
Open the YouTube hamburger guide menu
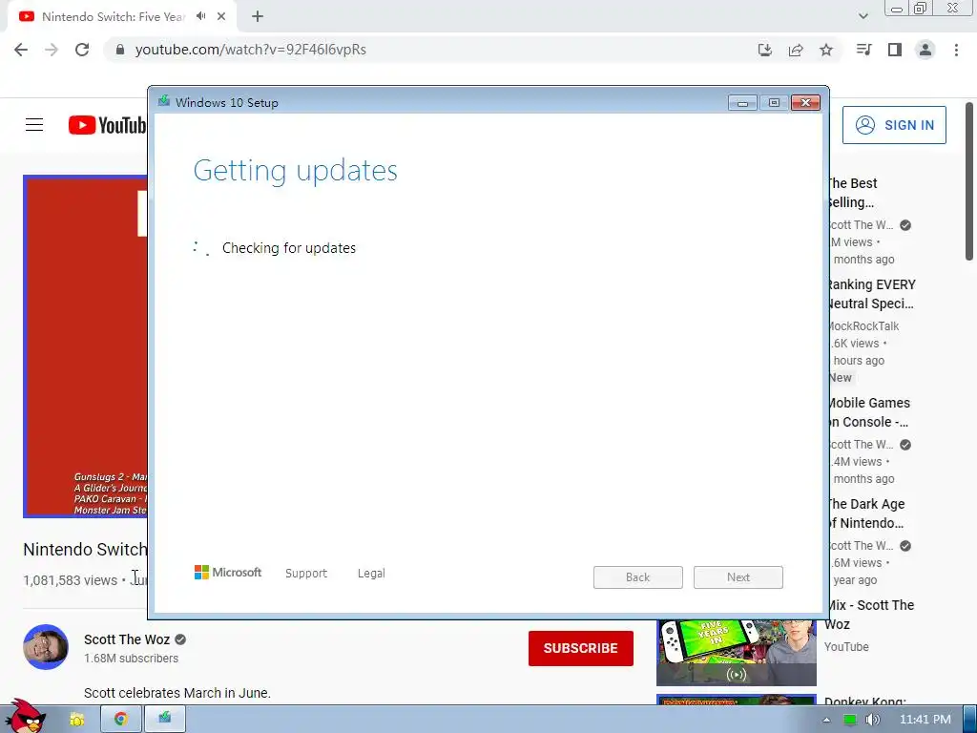[34, 125]
